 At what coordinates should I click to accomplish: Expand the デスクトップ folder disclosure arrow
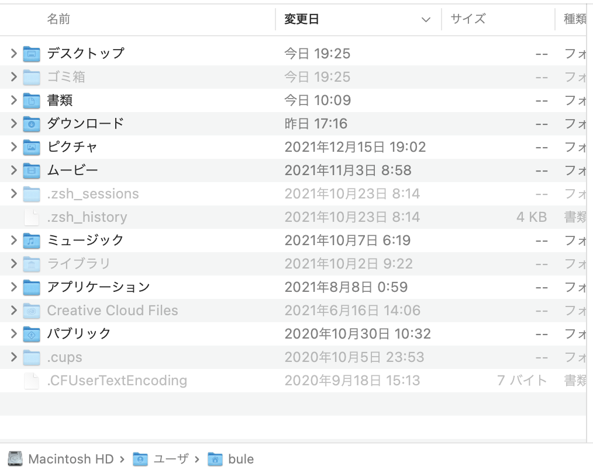[x=13, y=54]
